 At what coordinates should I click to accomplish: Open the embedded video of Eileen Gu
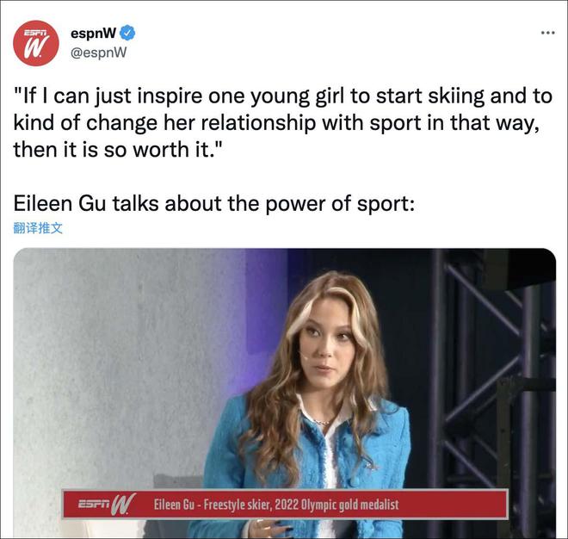click(285, 393)
